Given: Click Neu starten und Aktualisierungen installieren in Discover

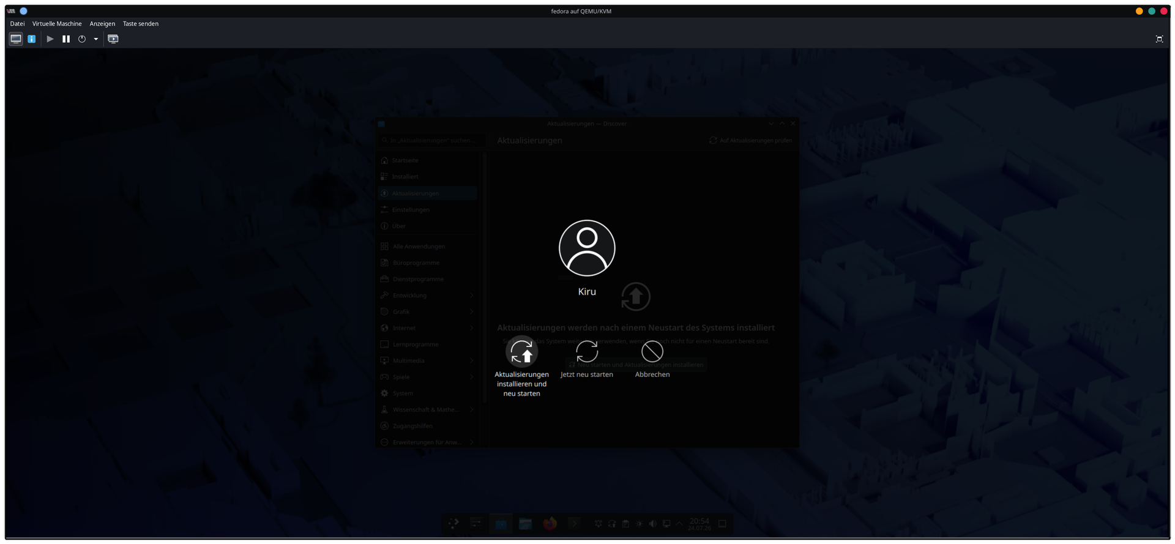Looking at the screenshot, I should coord(636,365).
